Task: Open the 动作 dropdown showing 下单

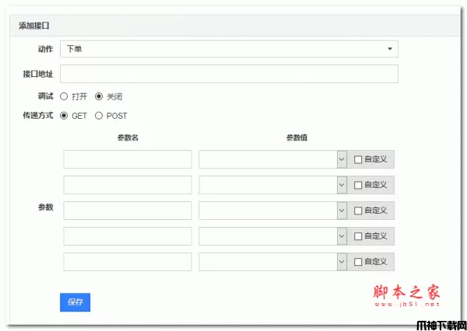Action: [229, 49]
